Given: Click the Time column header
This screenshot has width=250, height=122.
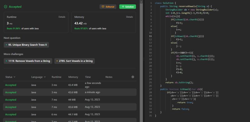Looking at the screenshot, I should coord(88,77).
